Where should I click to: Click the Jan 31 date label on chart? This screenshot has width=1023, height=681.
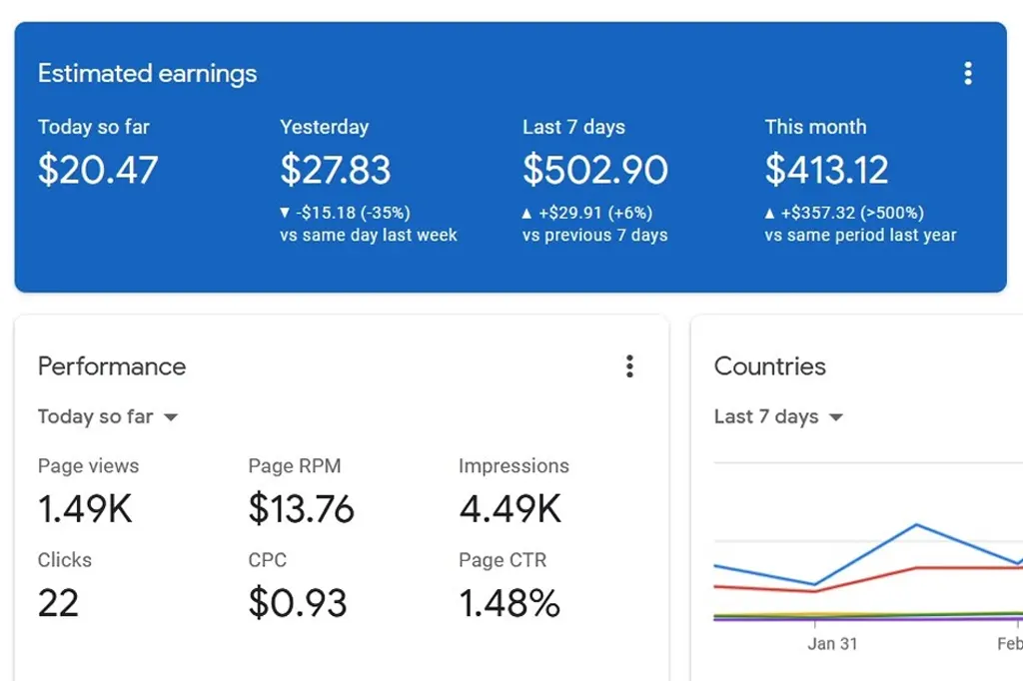pos(832,644)
